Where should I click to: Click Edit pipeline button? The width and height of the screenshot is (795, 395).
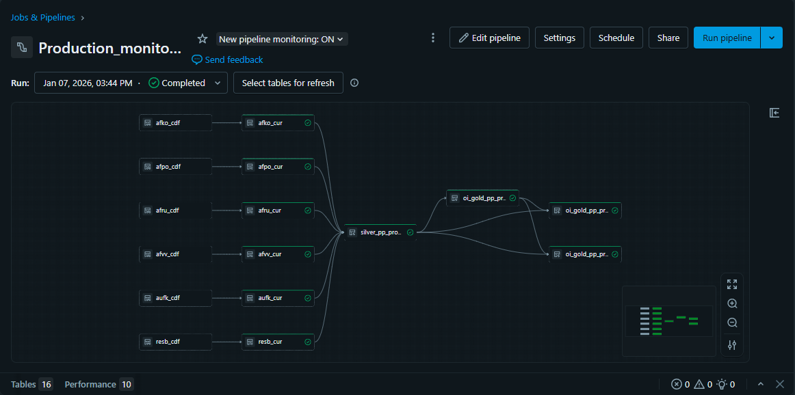pos(489,38)
